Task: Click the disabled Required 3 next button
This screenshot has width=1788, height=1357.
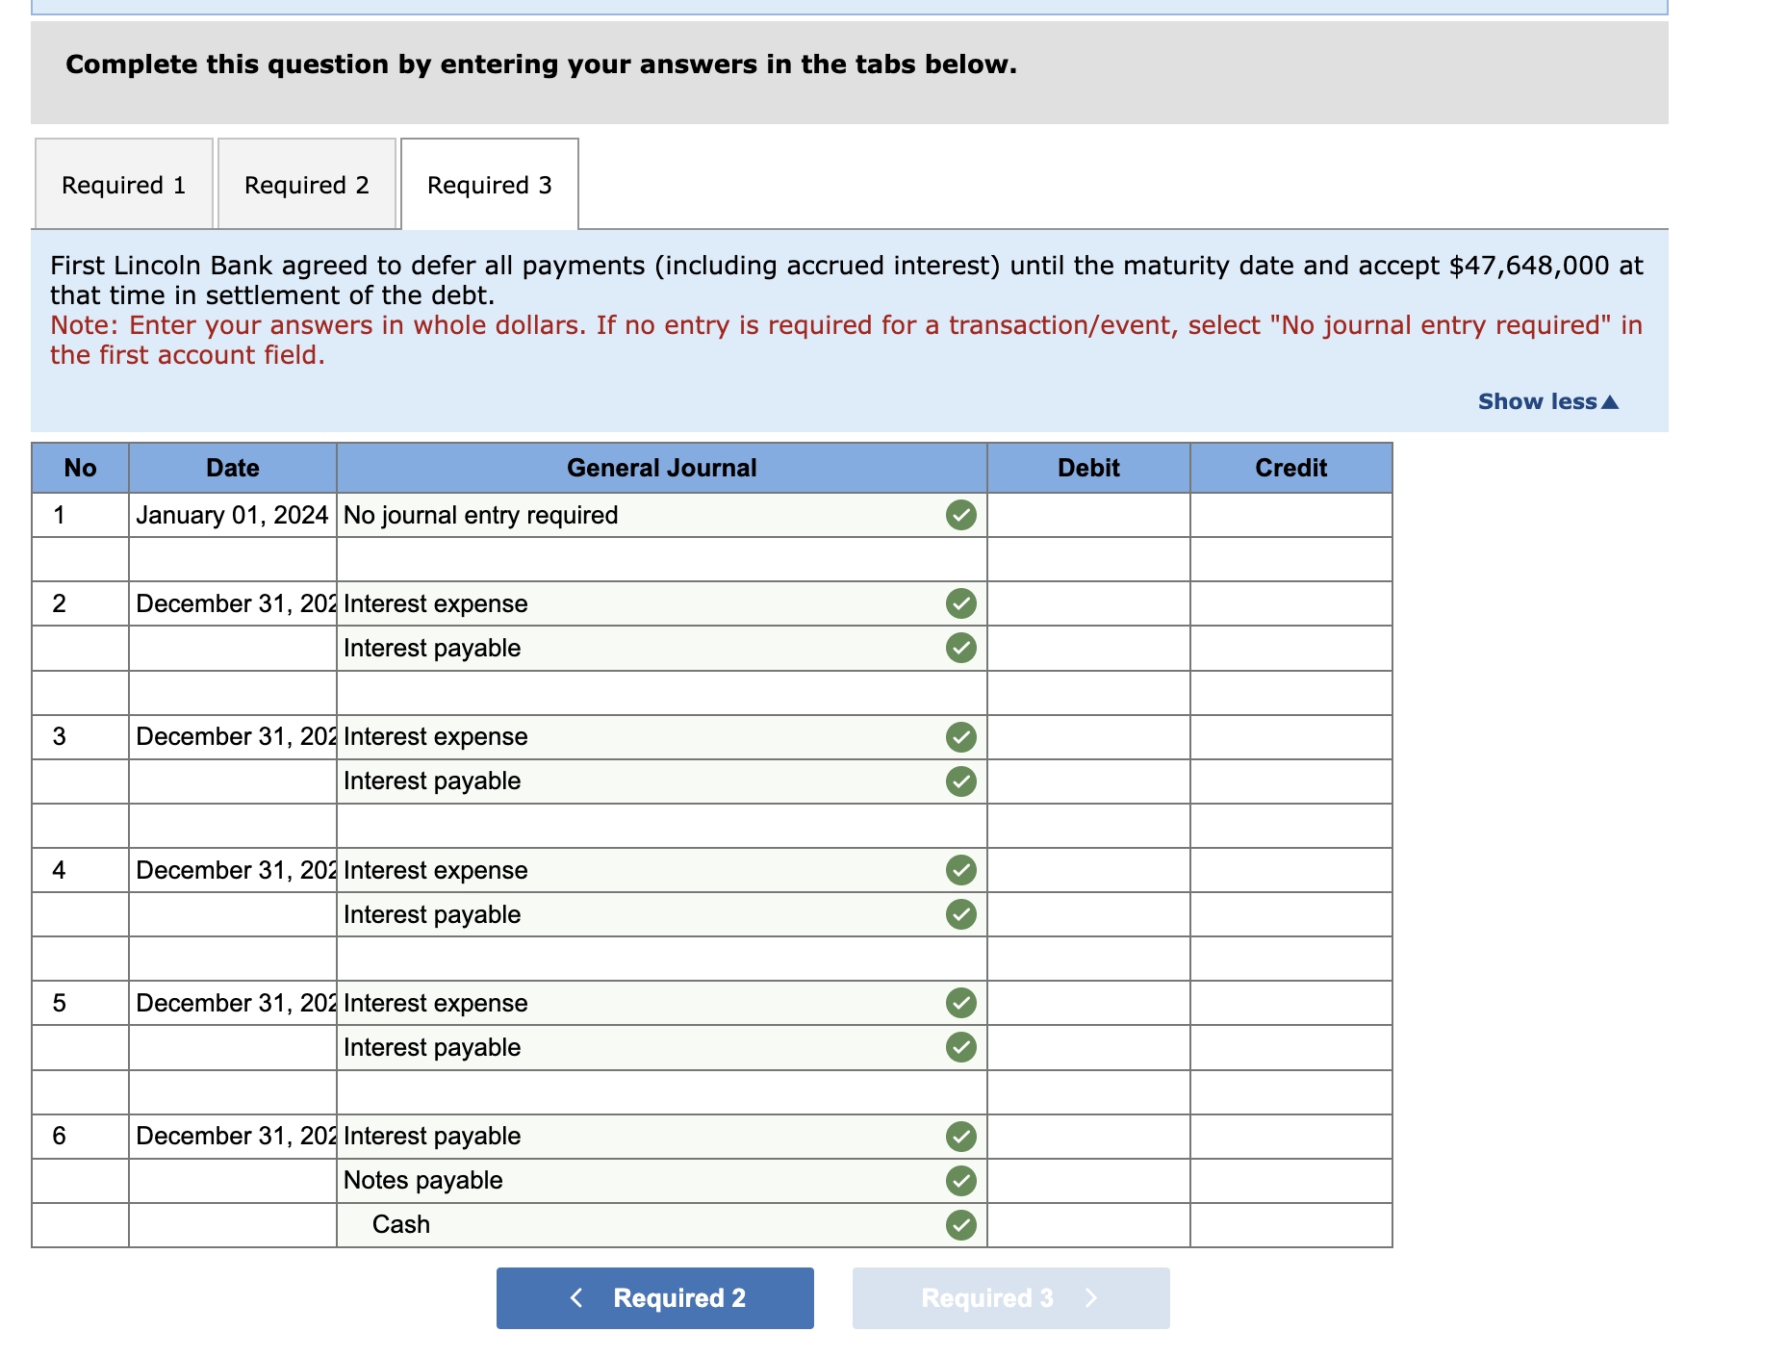Action: pos(1011,1298)
